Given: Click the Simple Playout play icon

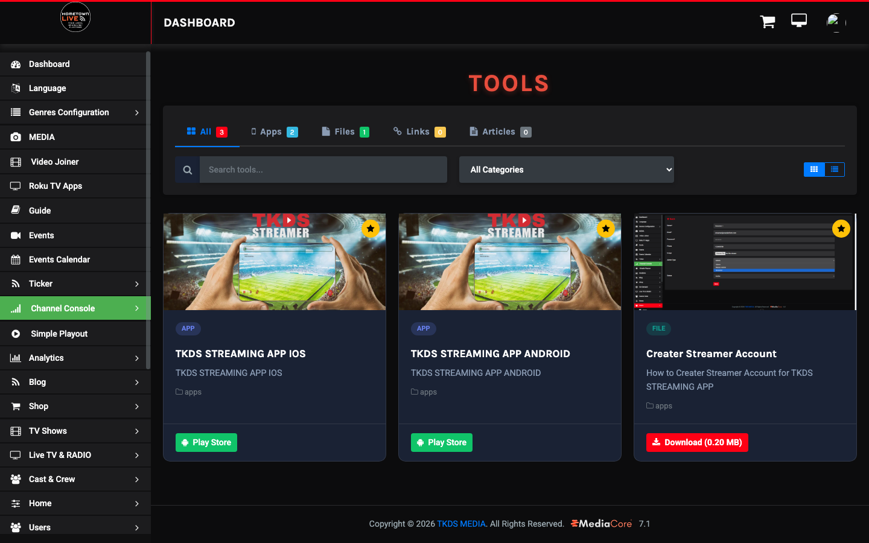Looking at the screenshot, I should pyautogui.click(x=16, y=334).
